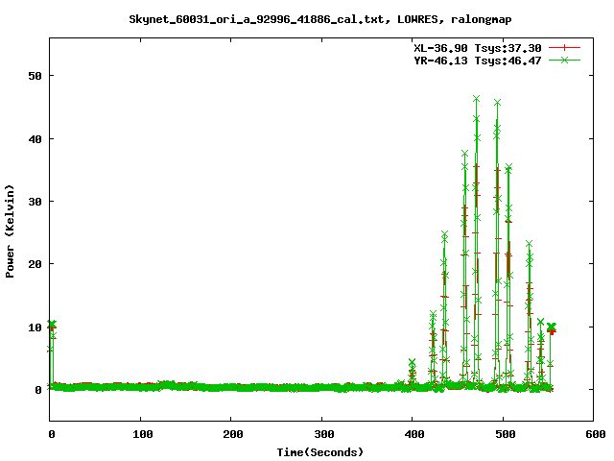Click the green YR legend line sample
This screenshot has height=461, width=614.
tap(564, 60)
